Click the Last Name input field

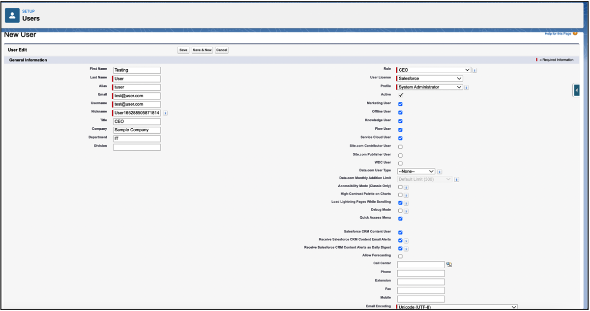137,79
